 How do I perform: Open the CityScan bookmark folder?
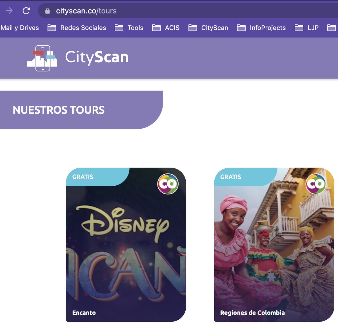tap(208, 28)
